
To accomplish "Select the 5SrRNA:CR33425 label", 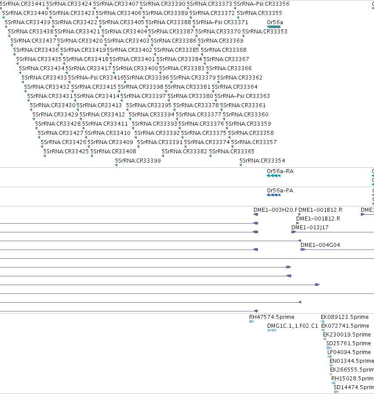I will pyautogui.click(x=66, y=152).
